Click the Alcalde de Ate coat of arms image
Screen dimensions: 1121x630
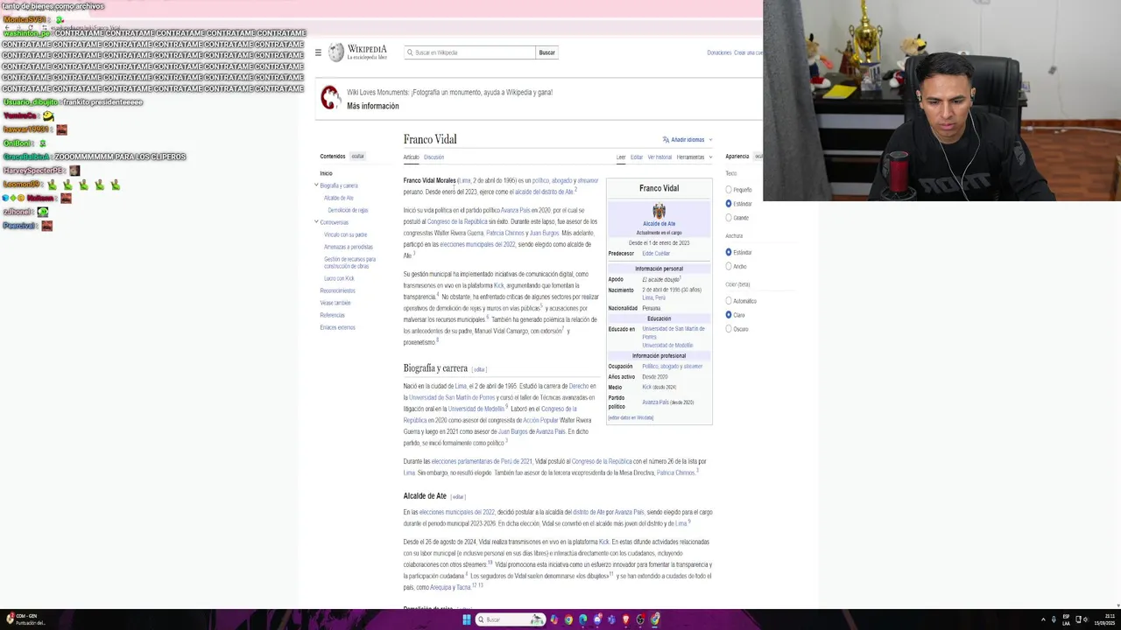(659, 211)
